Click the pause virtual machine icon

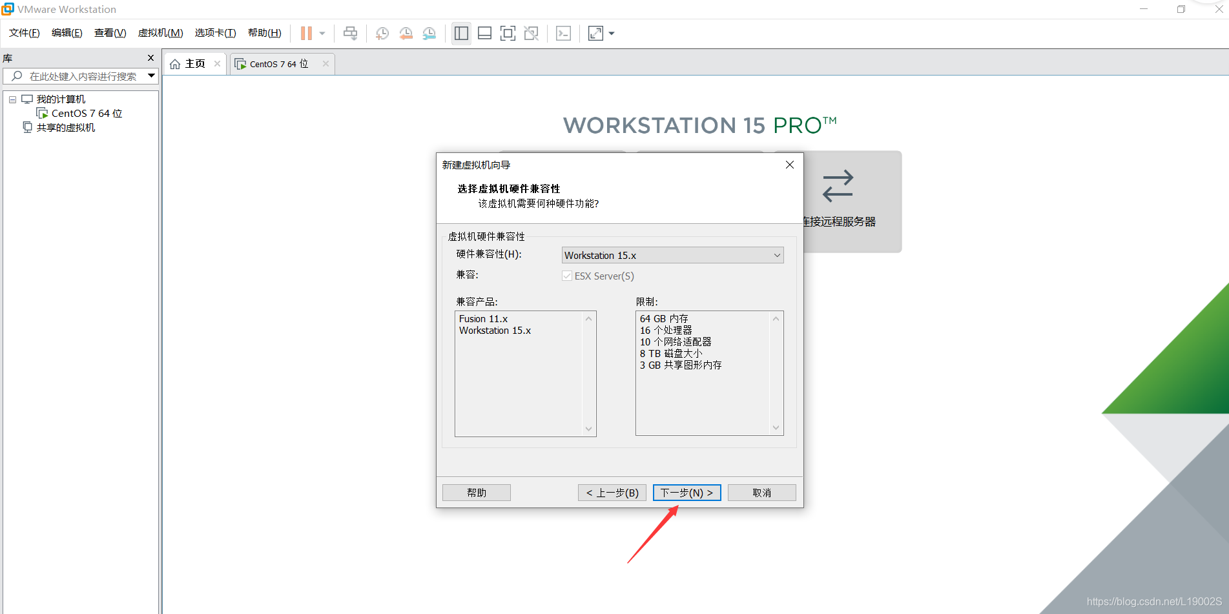point(306,33)
